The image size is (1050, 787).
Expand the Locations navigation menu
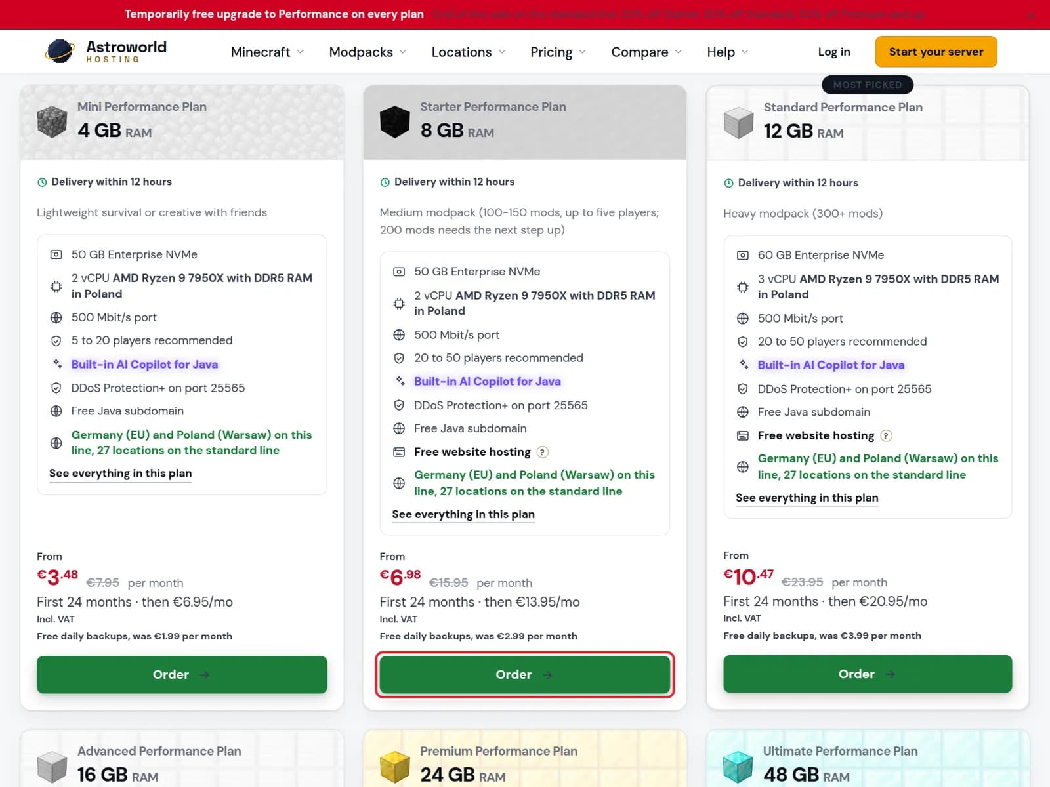point(469,52)
